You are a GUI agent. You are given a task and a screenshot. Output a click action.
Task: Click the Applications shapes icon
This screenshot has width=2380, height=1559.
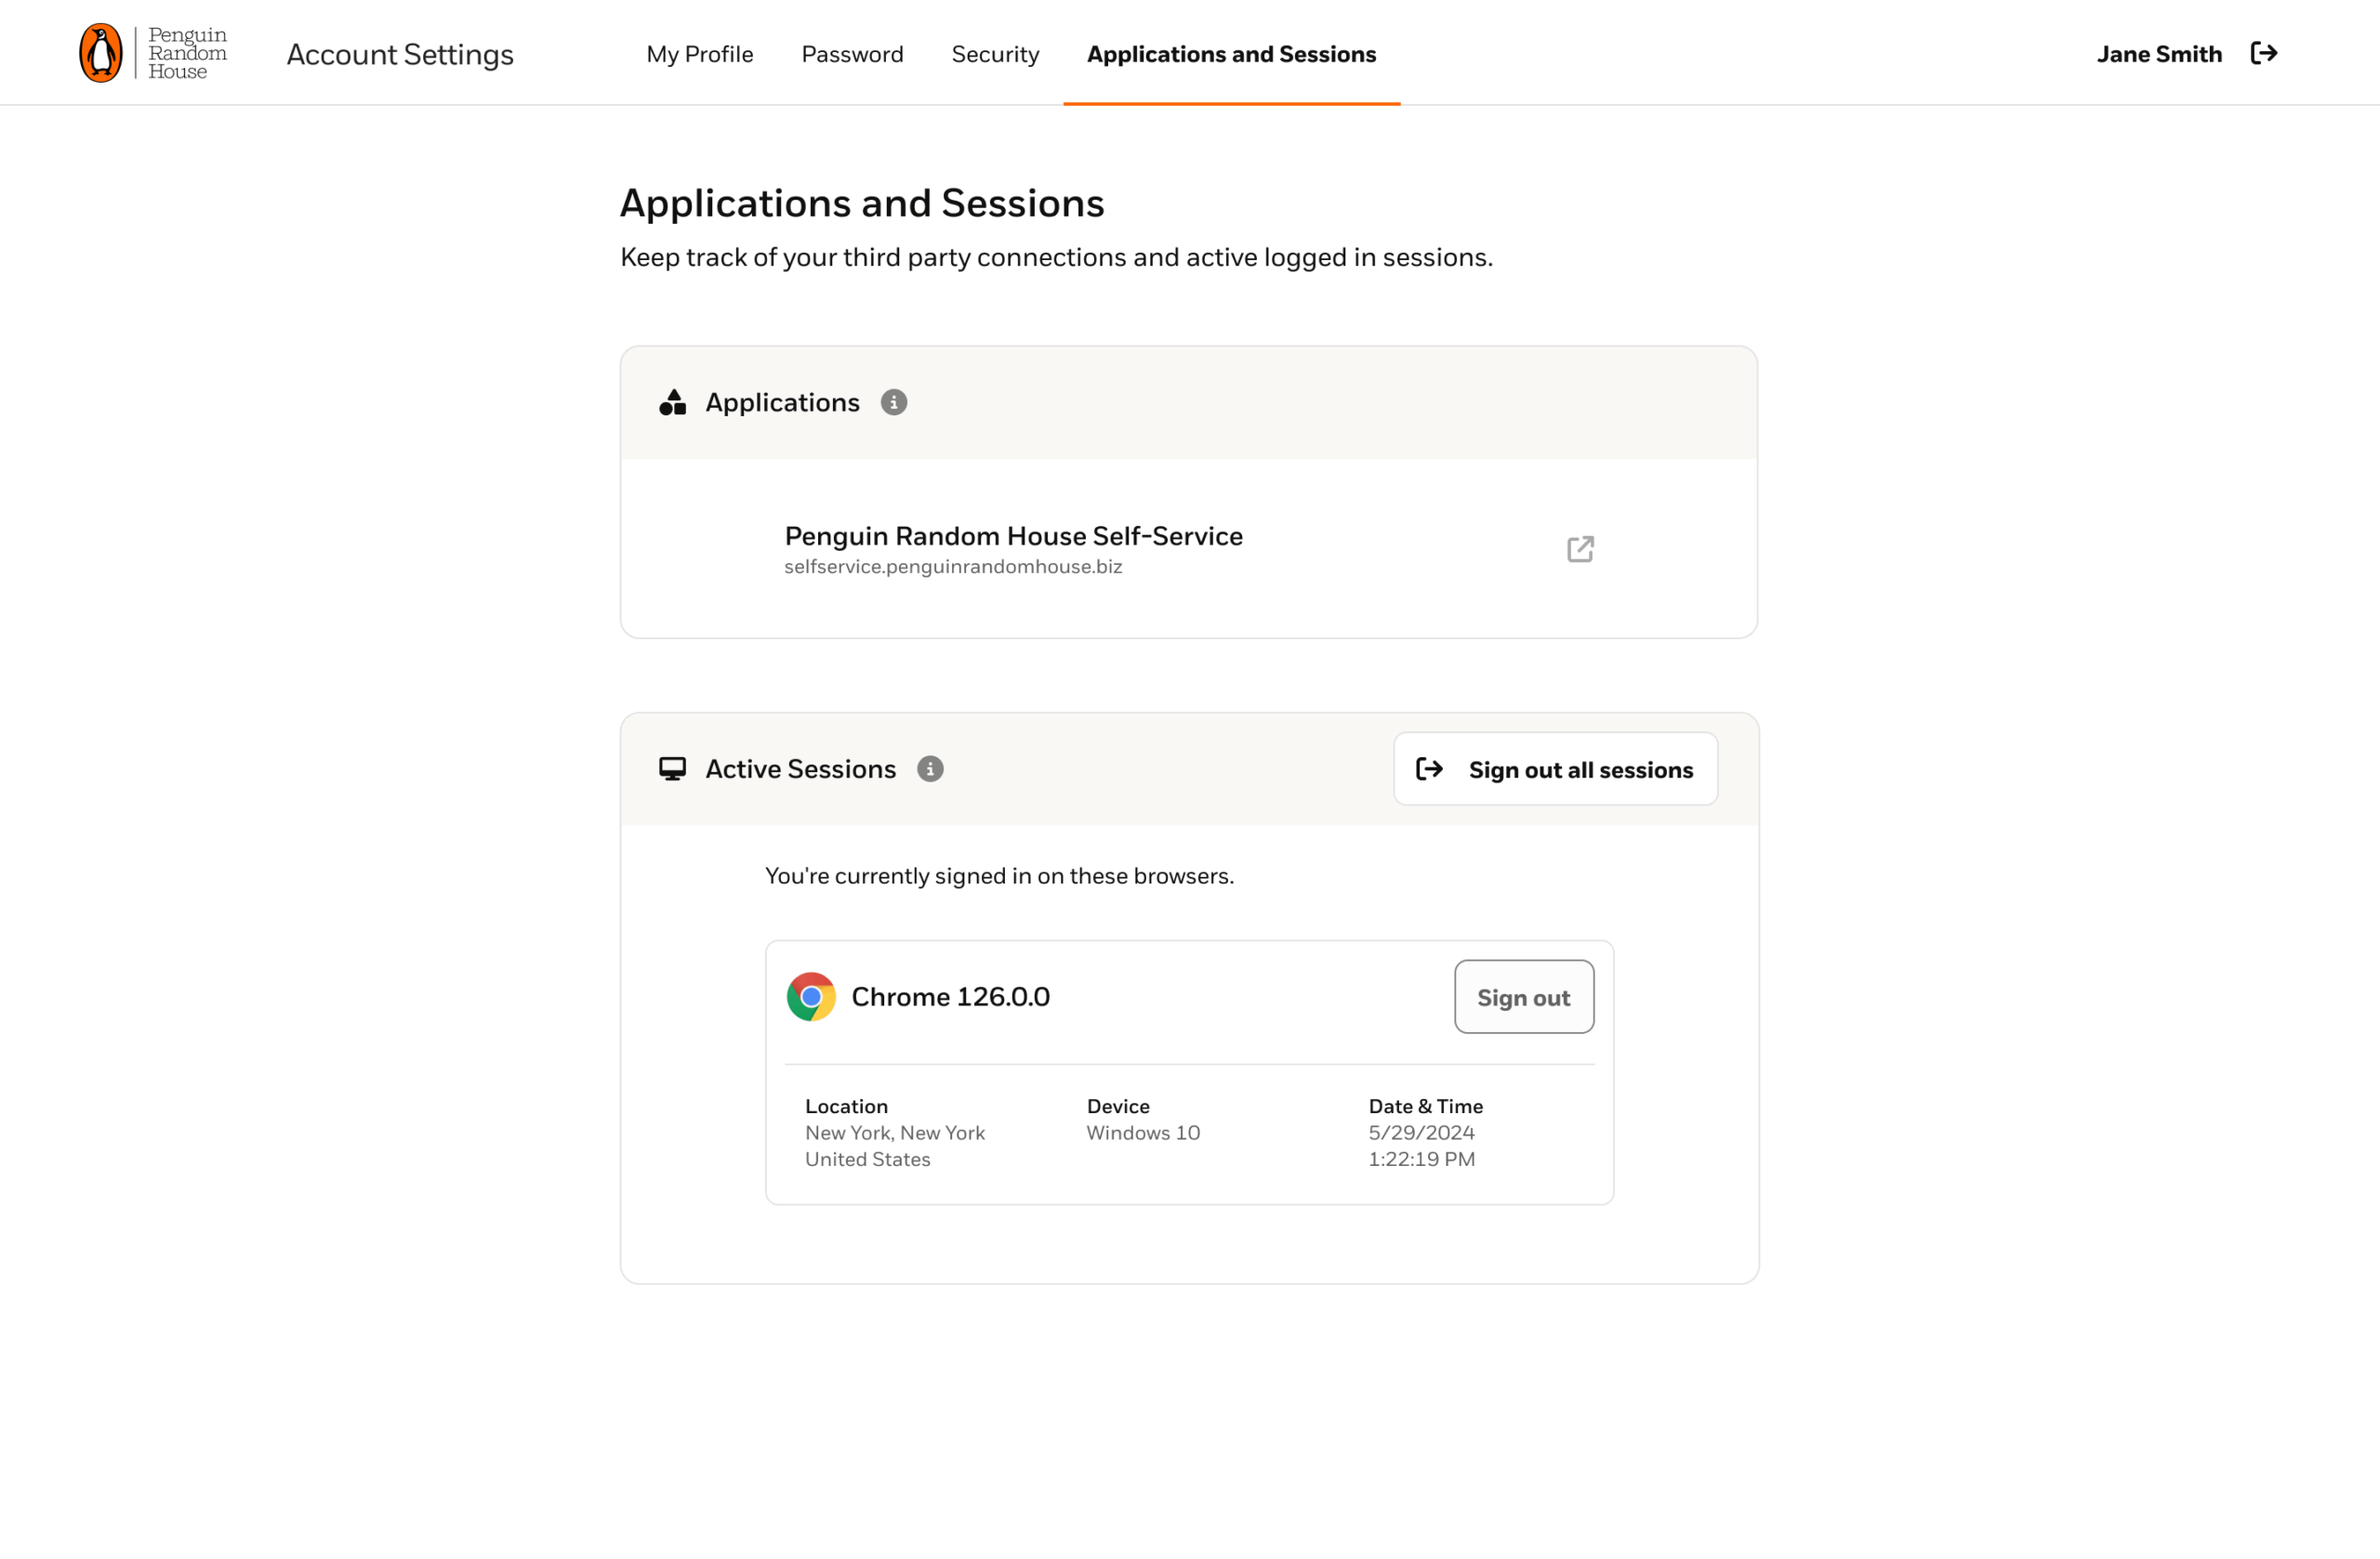click(x=672, y=401)
